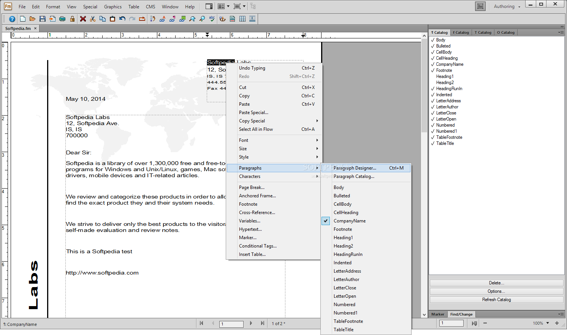
Task: Undo the last action via toolbar arrow
Action: [122, 19]
